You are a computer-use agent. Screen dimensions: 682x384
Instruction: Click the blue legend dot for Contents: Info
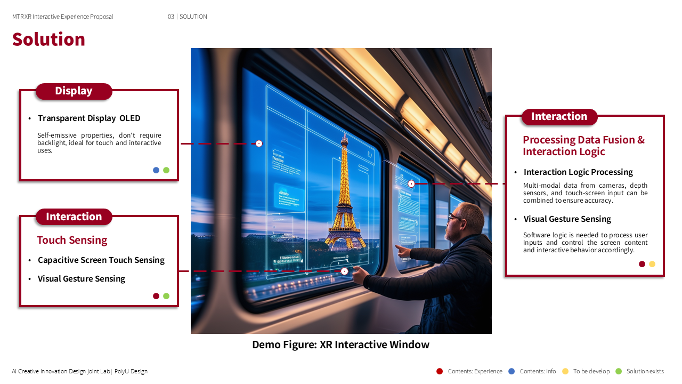[511, 371]
